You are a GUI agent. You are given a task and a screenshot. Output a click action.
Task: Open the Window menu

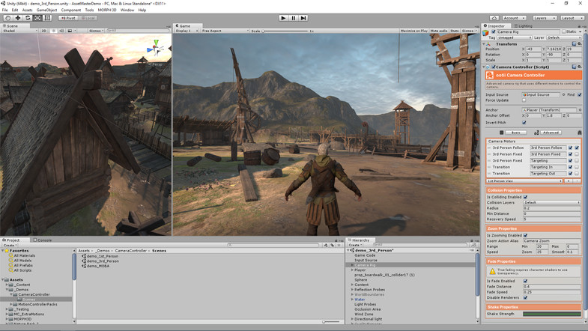click(127, 10)
